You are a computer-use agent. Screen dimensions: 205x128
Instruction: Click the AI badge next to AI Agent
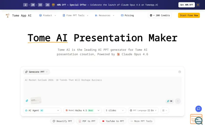[x=42, y=111]
